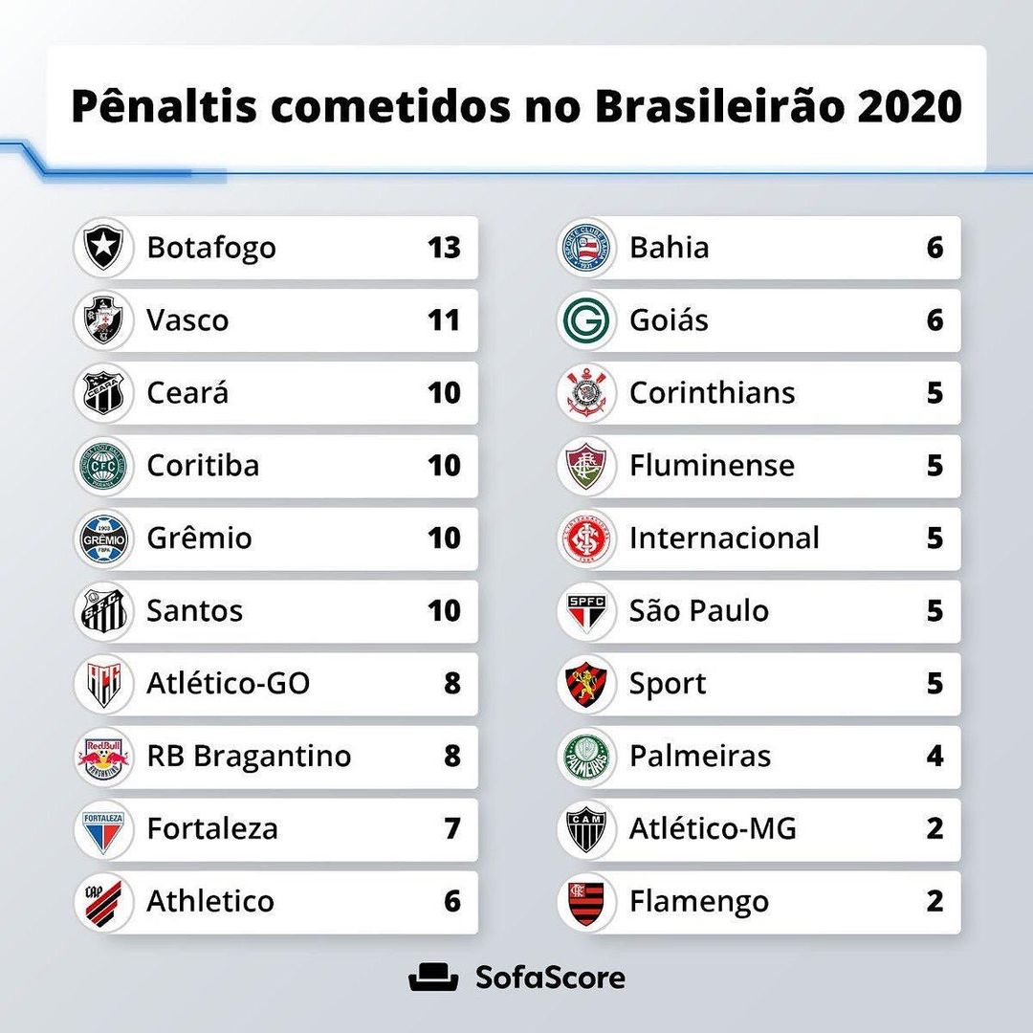Click the Corinthians club crest
The image size is (1033, 1033).
pyautogui.click(x=584, y=393)
